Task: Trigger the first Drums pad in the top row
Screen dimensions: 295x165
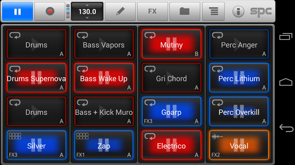Action: coord(37,44)
